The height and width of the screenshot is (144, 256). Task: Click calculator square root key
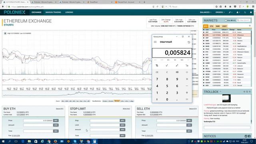coord(167,66)
